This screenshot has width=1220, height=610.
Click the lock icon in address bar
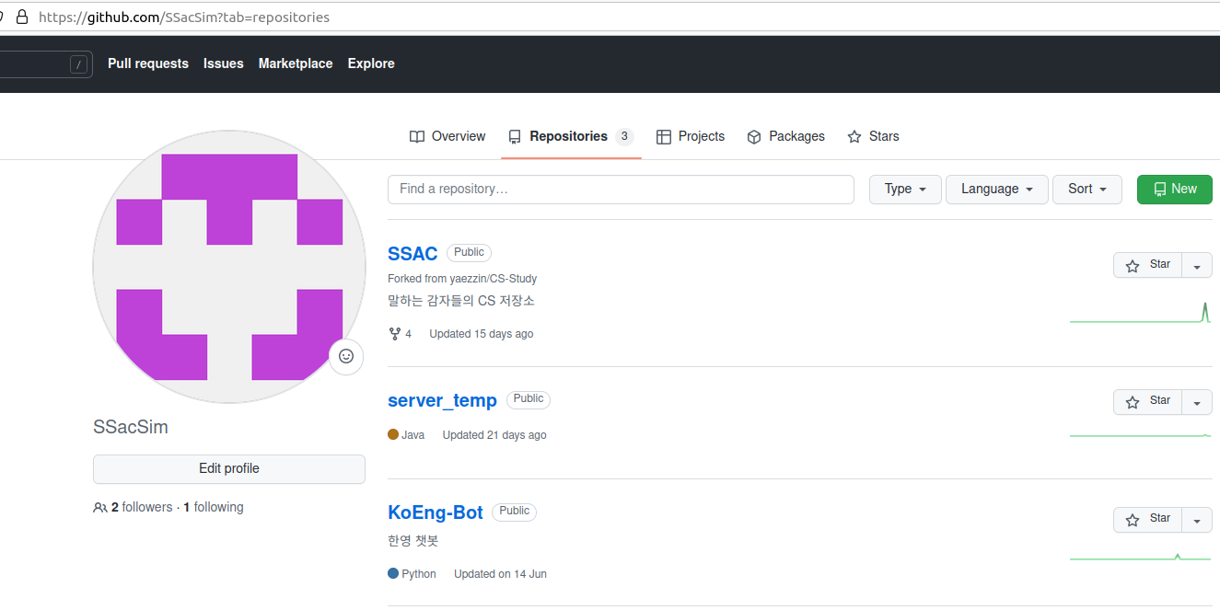pos(23,17)
